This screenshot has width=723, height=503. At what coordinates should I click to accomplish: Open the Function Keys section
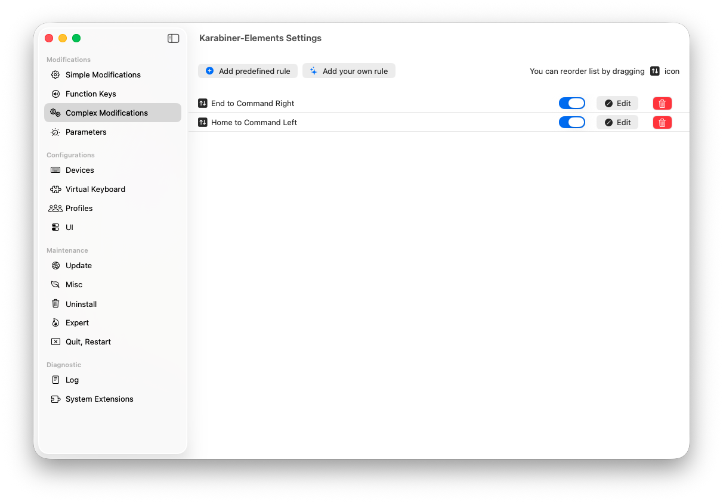point(91,94)
